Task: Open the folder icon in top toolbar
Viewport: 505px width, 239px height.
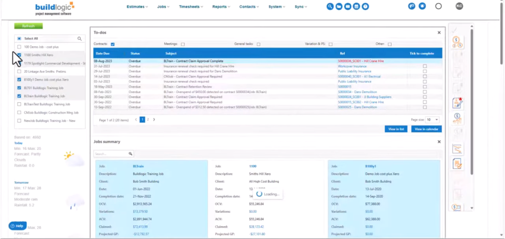Action: tap(339, 6)
